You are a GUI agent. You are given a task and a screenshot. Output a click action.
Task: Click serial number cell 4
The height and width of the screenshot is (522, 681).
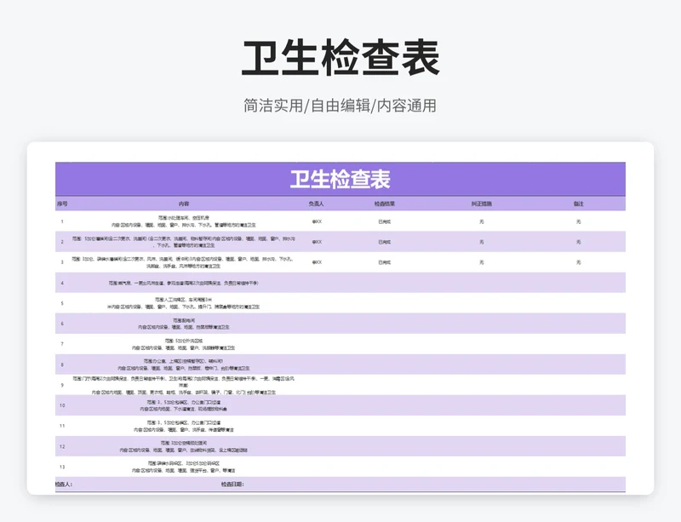(62, 283)
